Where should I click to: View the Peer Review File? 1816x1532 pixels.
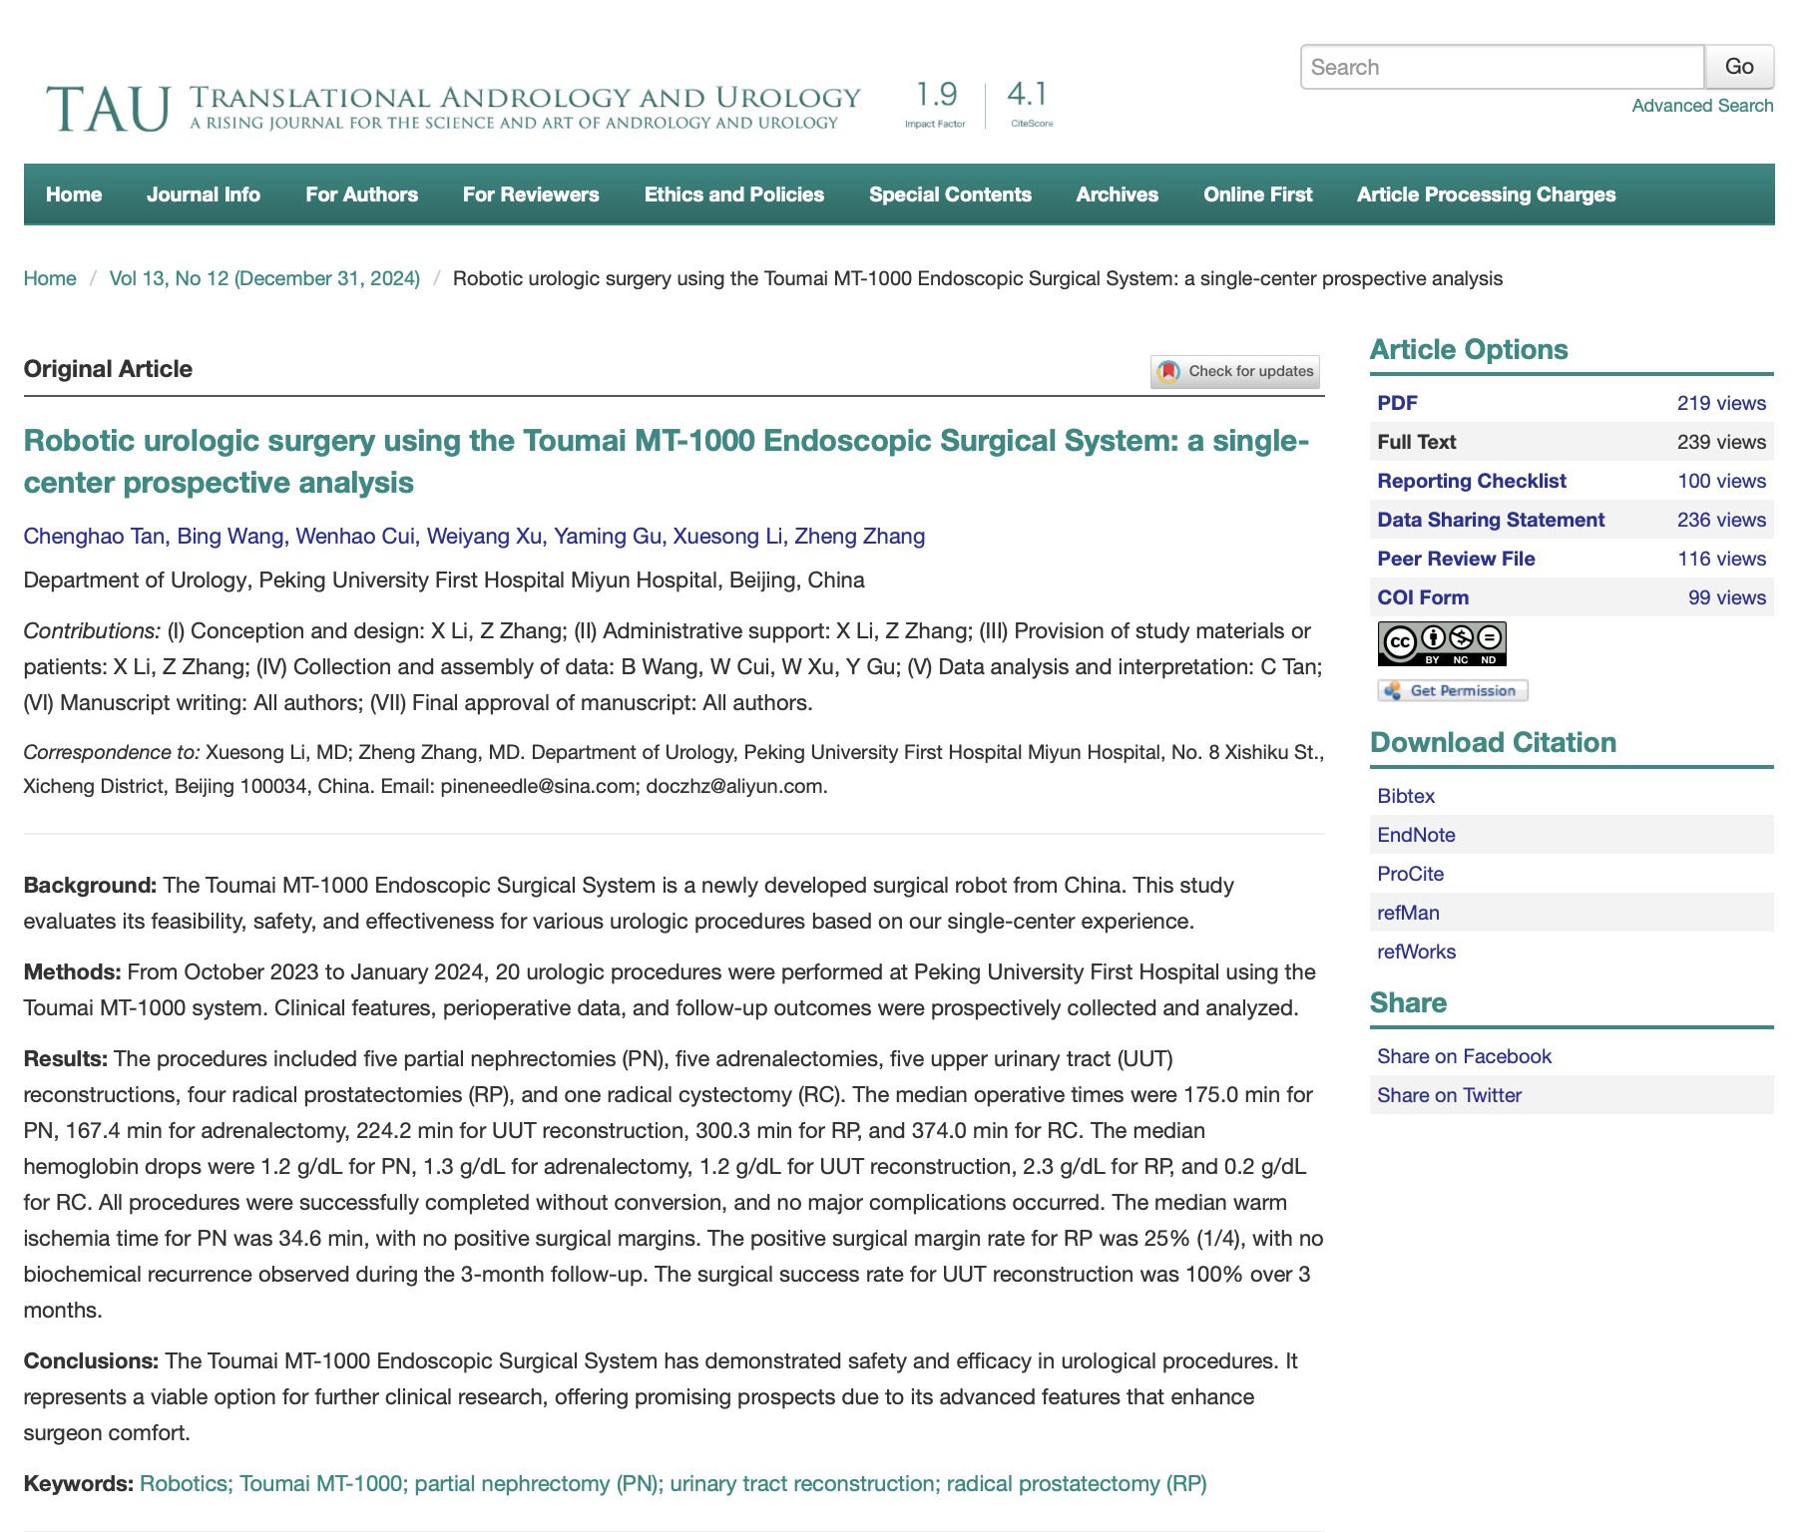click(1455, 559)
